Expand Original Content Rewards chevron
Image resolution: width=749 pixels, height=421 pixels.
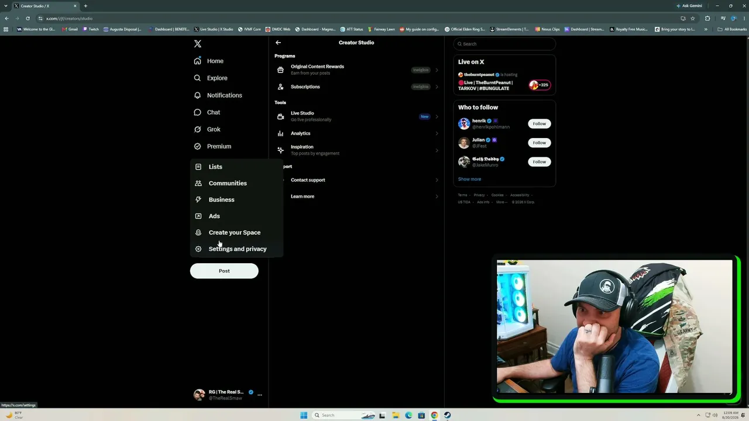pos(437,70)
